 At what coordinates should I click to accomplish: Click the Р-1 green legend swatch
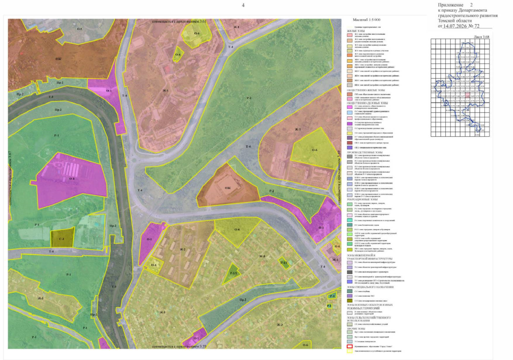click(350, 204)
